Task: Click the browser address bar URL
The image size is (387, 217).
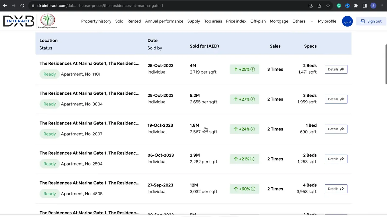Action: click(100, 6)
